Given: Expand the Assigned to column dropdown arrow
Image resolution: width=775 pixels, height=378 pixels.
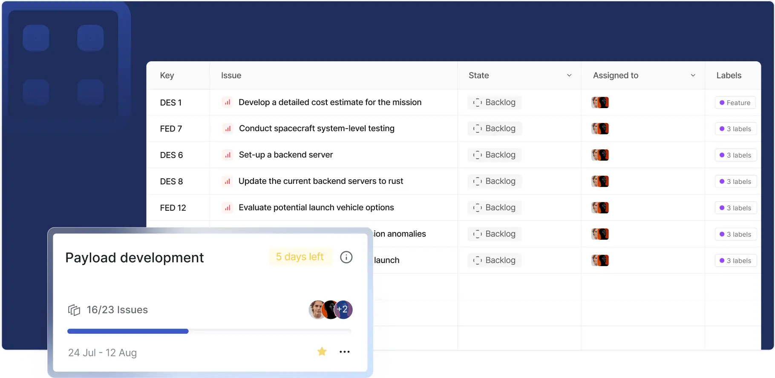Looking at the screenshot, I should (x=693, y=75).
